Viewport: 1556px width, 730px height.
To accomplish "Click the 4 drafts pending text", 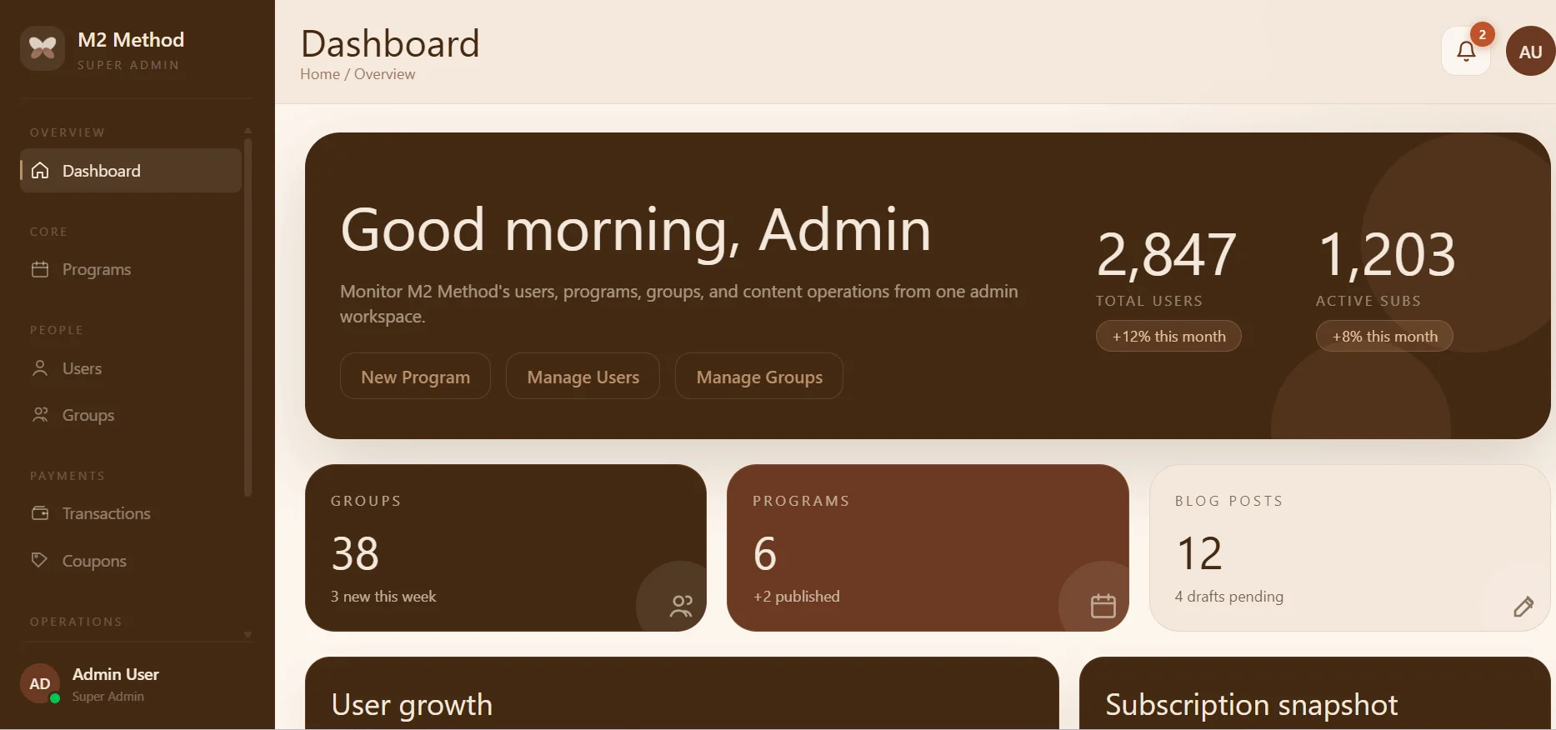I will (1229, 597).
